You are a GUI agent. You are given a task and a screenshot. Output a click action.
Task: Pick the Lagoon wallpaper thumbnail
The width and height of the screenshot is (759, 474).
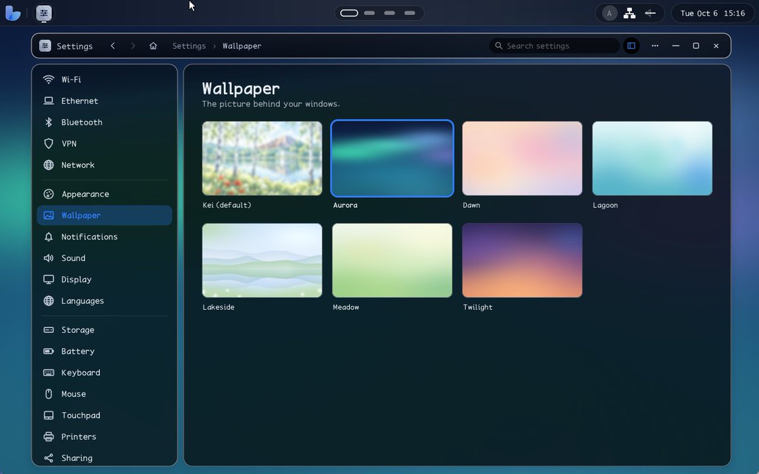click(652, 158)
